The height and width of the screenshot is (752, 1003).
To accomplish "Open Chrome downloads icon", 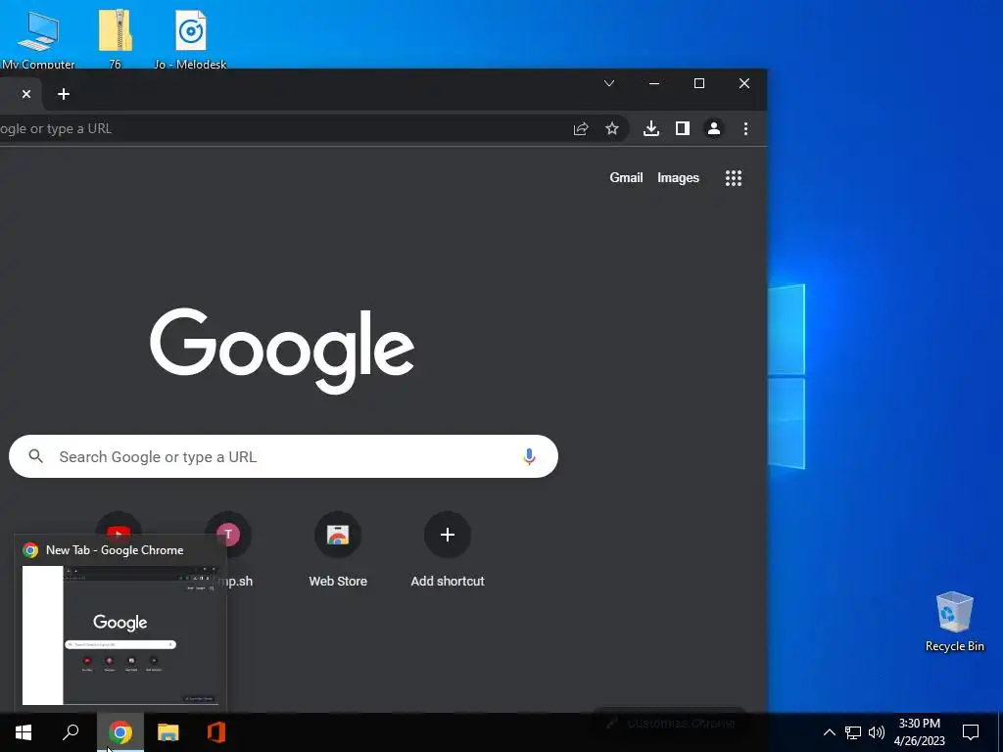I will pyautogui.click(x=651, y=128).
